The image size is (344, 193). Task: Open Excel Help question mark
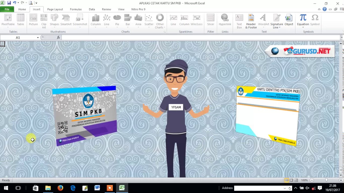click(x=325, y=9)
